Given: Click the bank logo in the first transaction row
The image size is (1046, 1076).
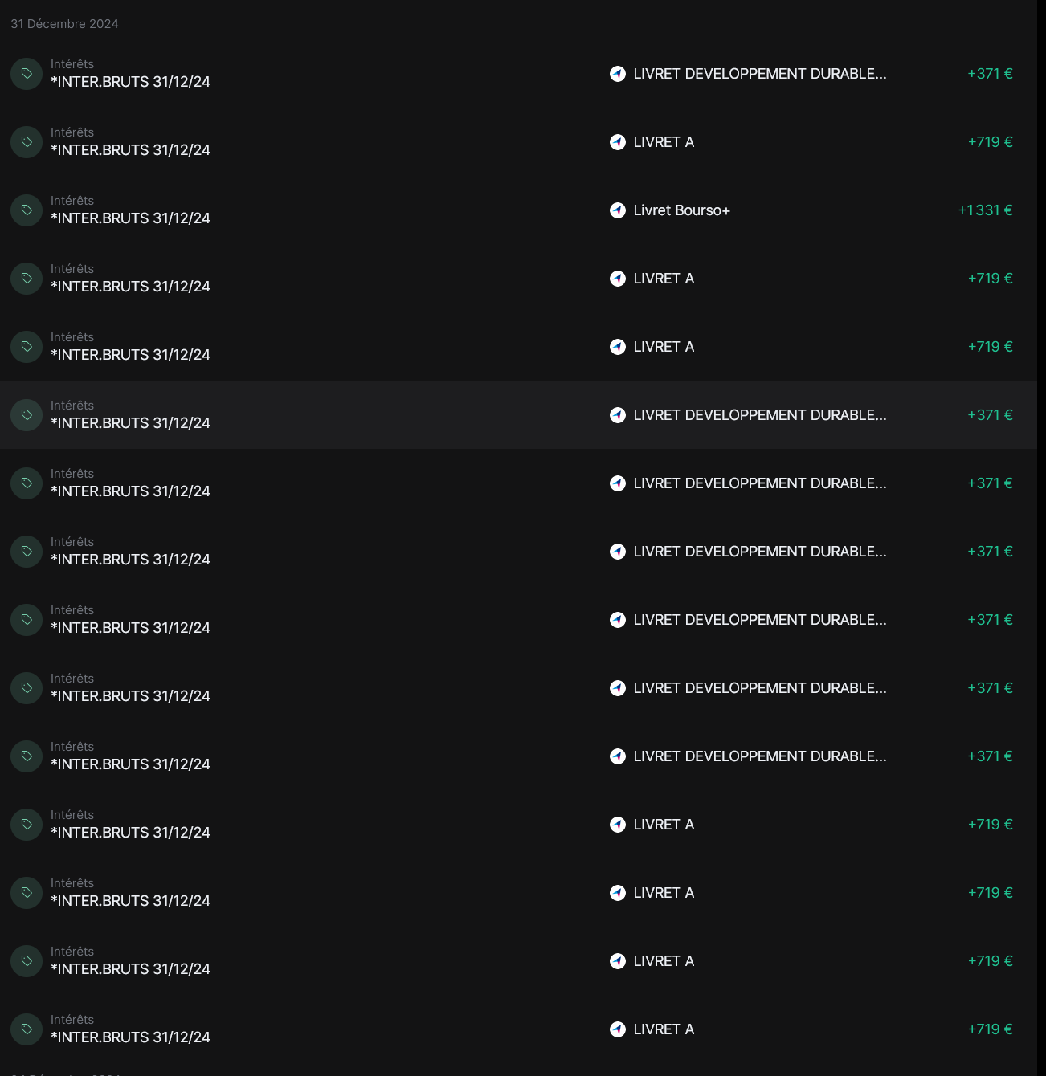Looking at the screenshot, I should point(618,74).
